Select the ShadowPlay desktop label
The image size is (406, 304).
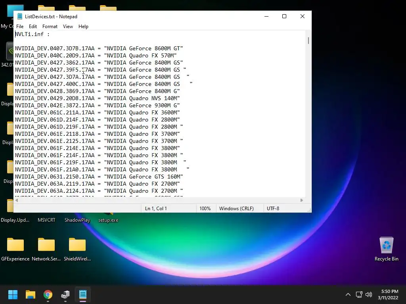77,220
